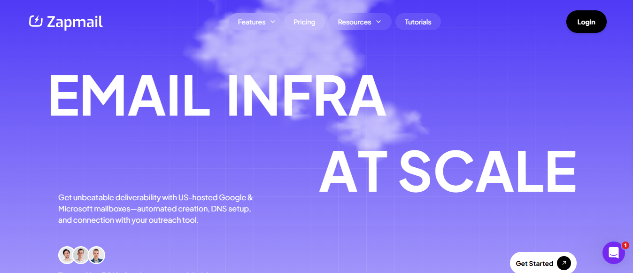Click the arrow icon inside Get Started
The width and height of the screenshot is (633, 273).
point(564,264)
